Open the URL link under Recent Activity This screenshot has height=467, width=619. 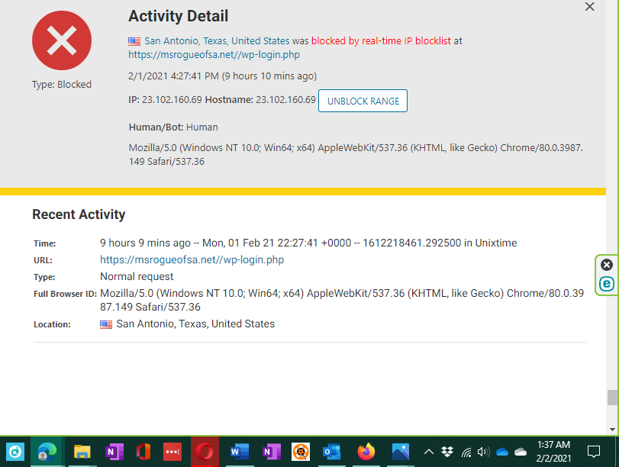pyautogui.click(x=192, y=260)
